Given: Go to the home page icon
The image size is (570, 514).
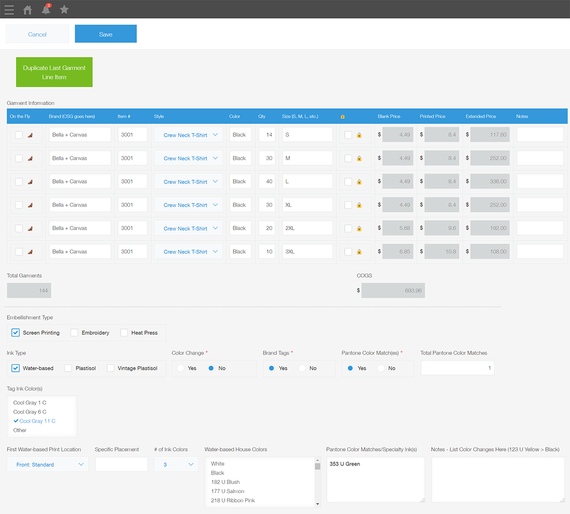Looking at the screenshot, I should 28,10.
